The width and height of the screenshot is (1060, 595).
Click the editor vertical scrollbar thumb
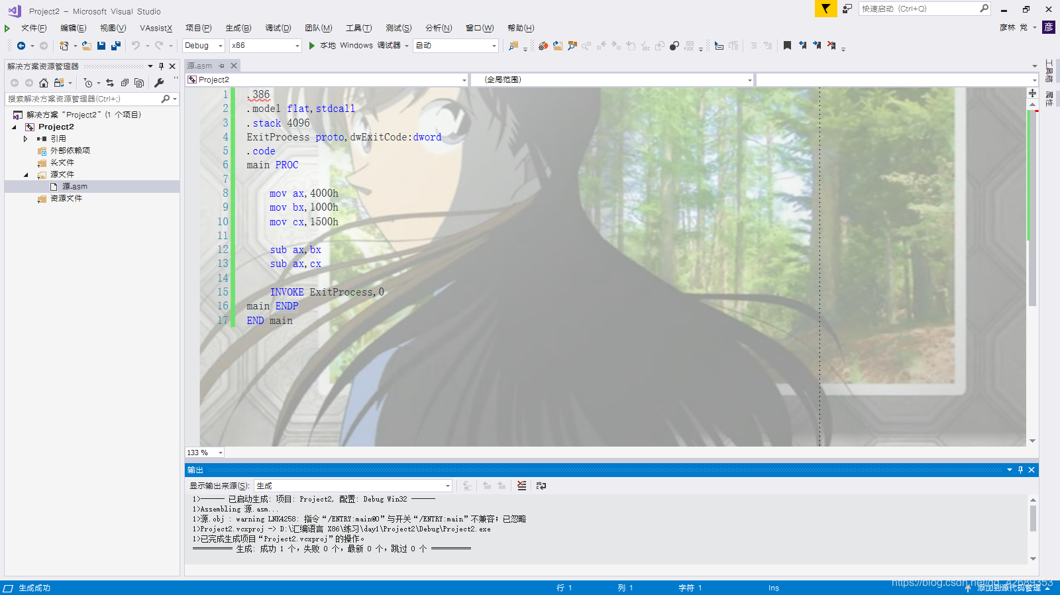(1032, 209)
